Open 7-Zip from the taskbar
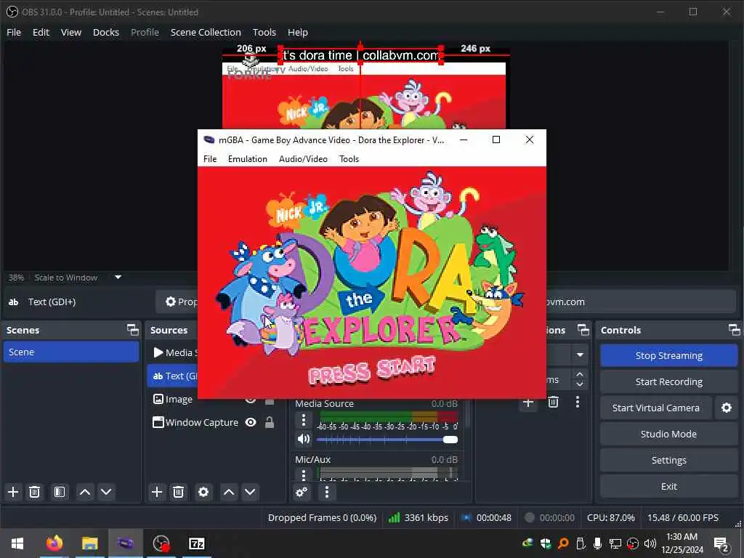The height and width of the screenshot is (558, 744). click(x=196, y=543)
